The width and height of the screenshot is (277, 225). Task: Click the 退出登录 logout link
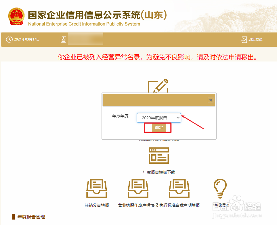point(256,40)
